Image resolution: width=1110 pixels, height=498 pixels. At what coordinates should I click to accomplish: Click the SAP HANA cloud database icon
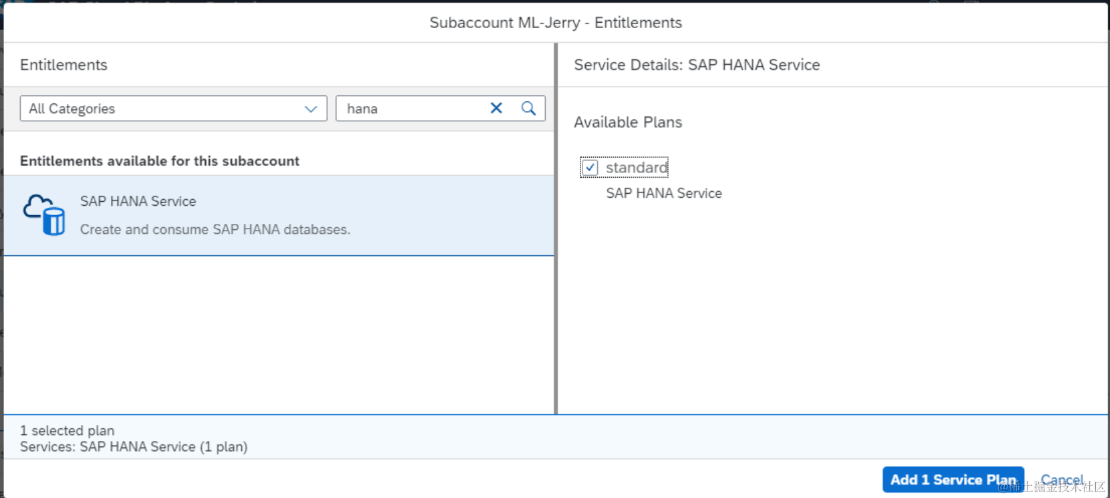click(44, 214)
